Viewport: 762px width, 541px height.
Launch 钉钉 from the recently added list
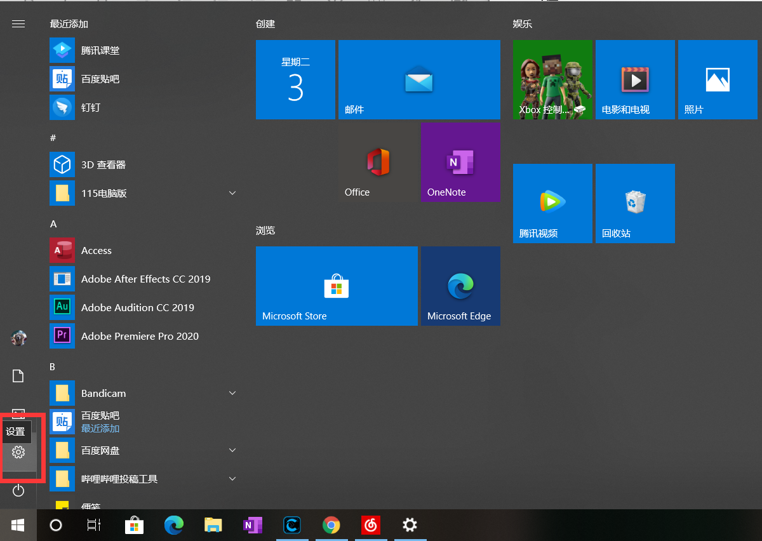pos(143,107)
